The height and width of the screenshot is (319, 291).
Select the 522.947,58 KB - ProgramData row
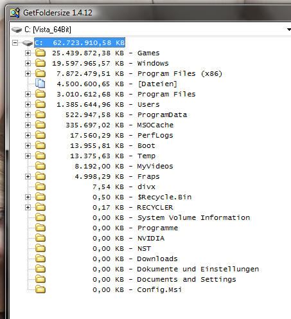(x=126, y=114)
